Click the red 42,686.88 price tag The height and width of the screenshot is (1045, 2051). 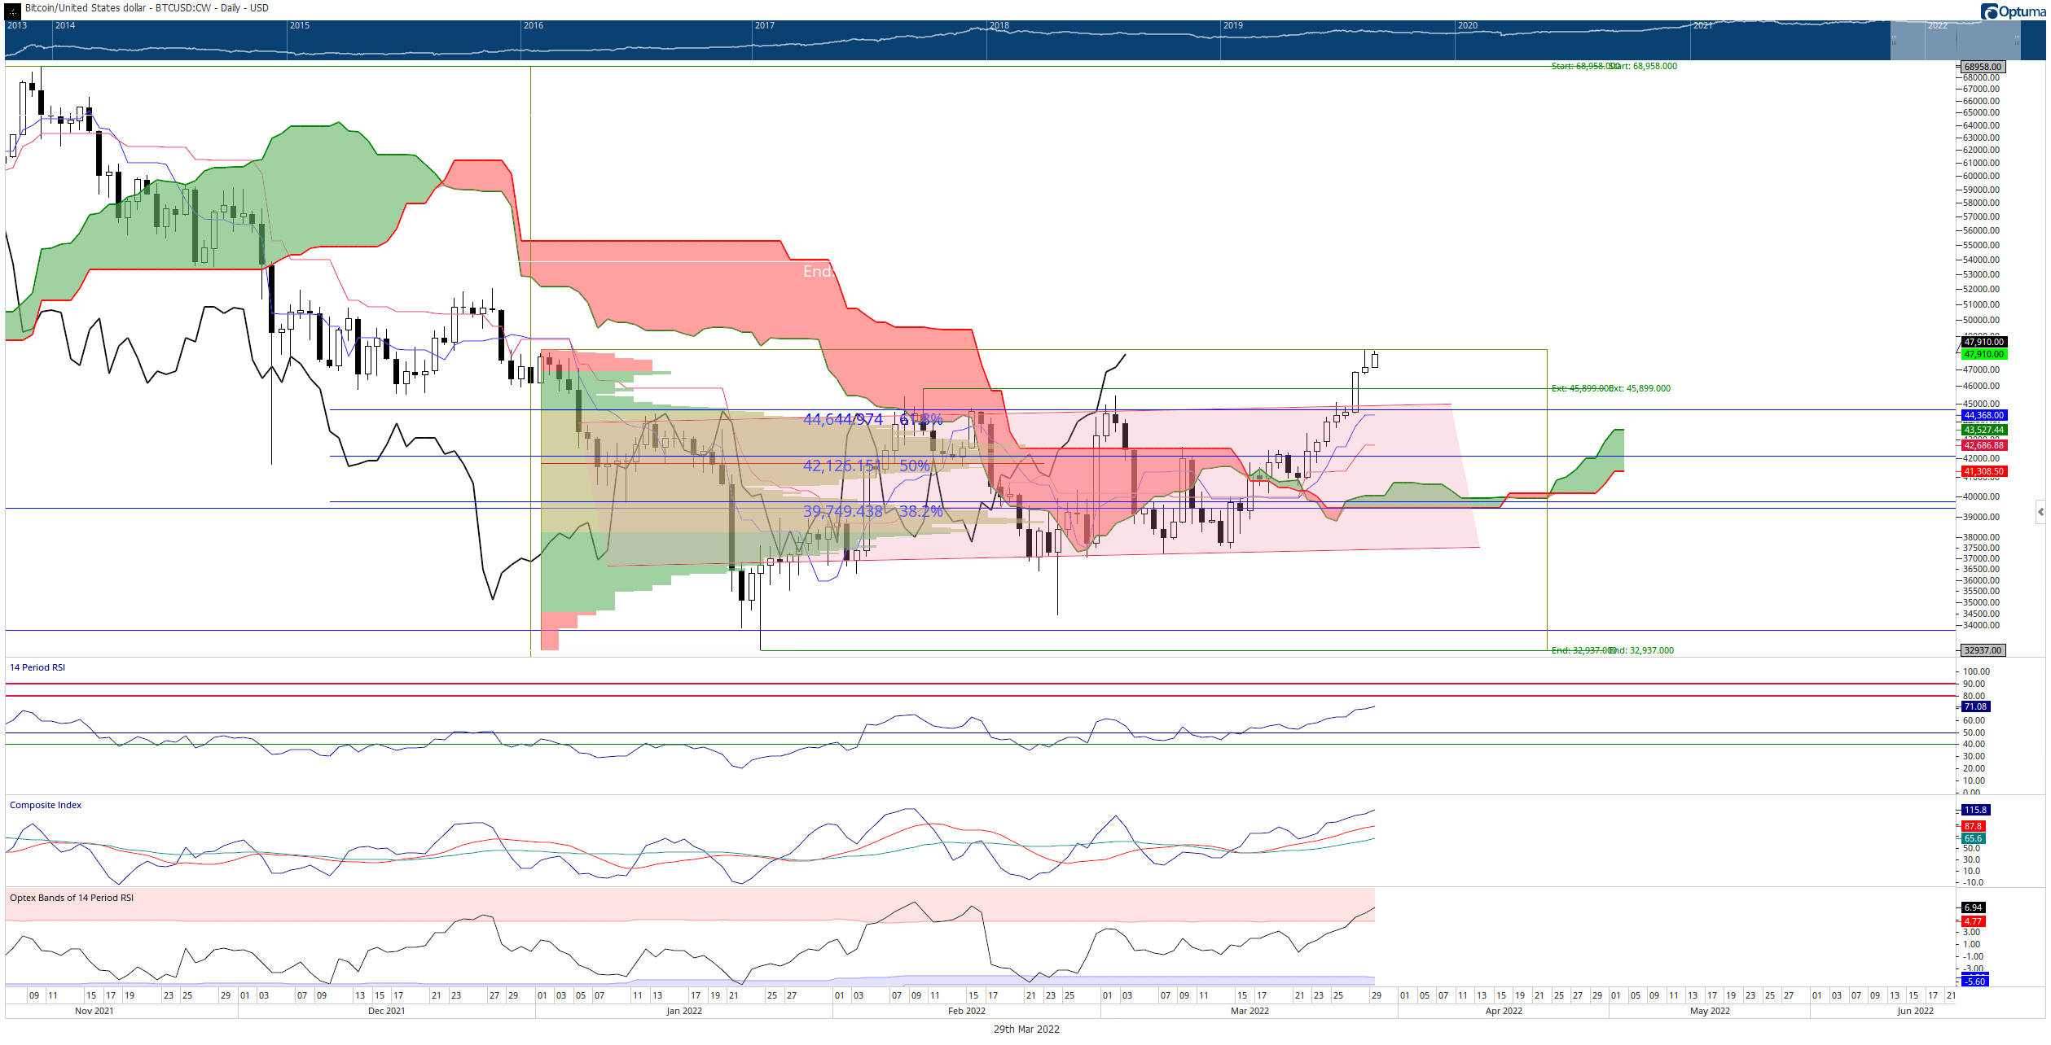tap(1983, 445)
